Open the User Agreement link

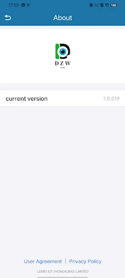pos(43,261)
